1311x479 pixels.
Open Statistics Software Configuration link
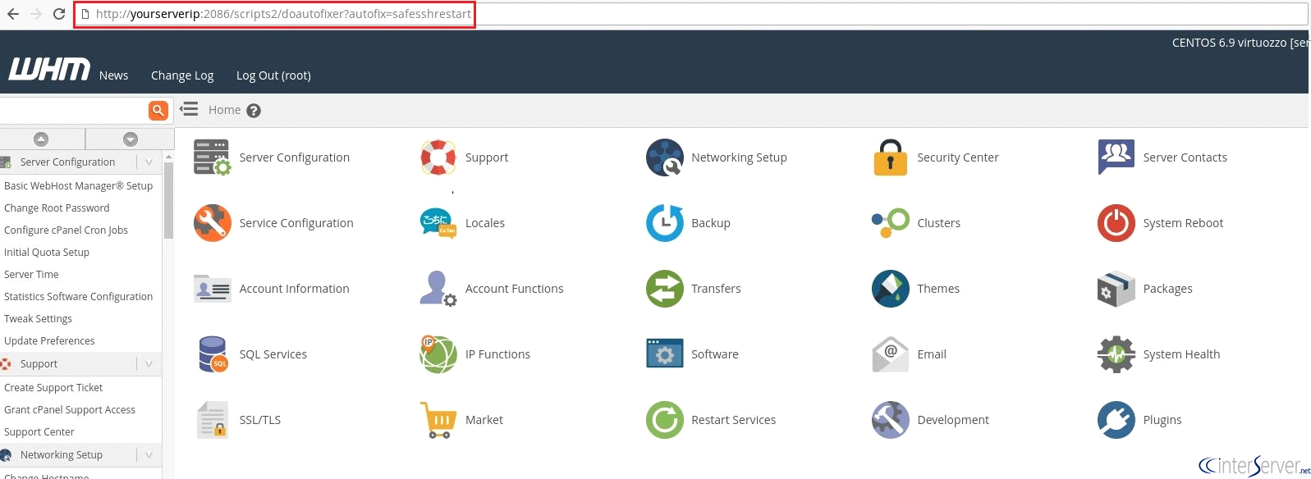point(79,297)
